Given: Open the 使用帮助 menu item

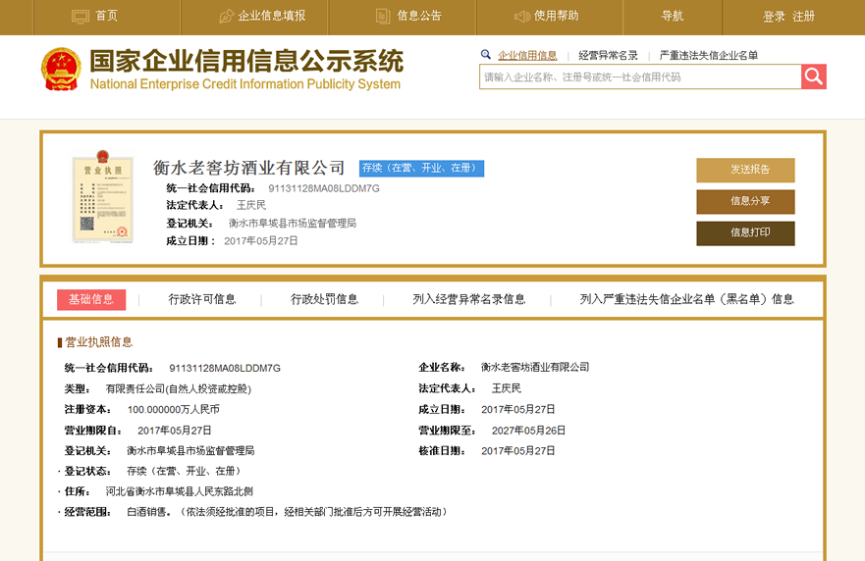Looking at the screenshot, I should click(556, 16).
